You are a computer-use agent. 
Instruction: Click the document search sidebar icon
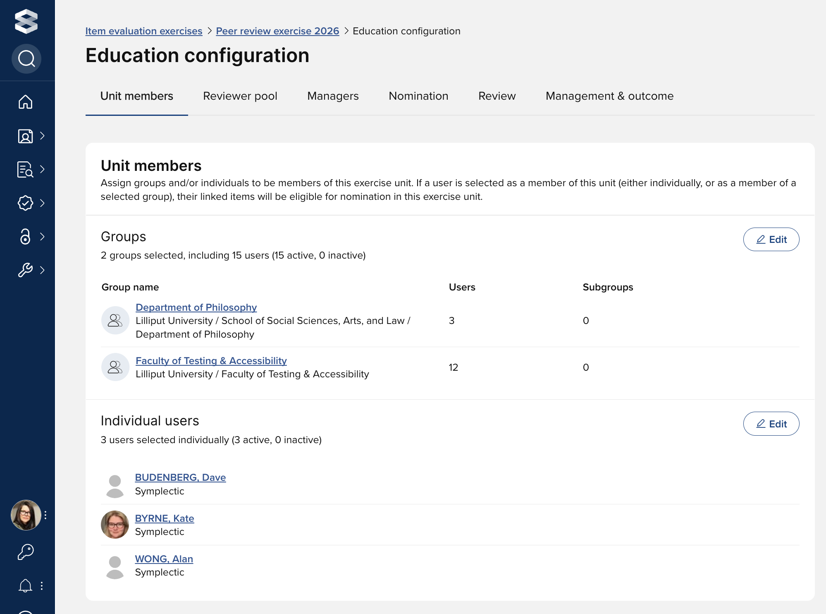25,169
